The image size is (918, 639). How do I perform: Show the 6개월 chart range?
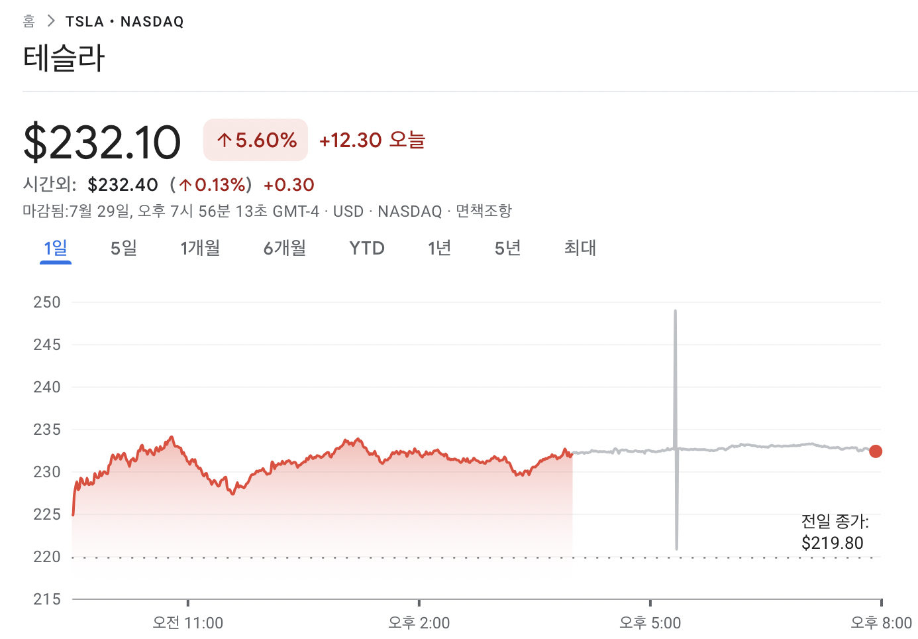[x=285, y=248]
